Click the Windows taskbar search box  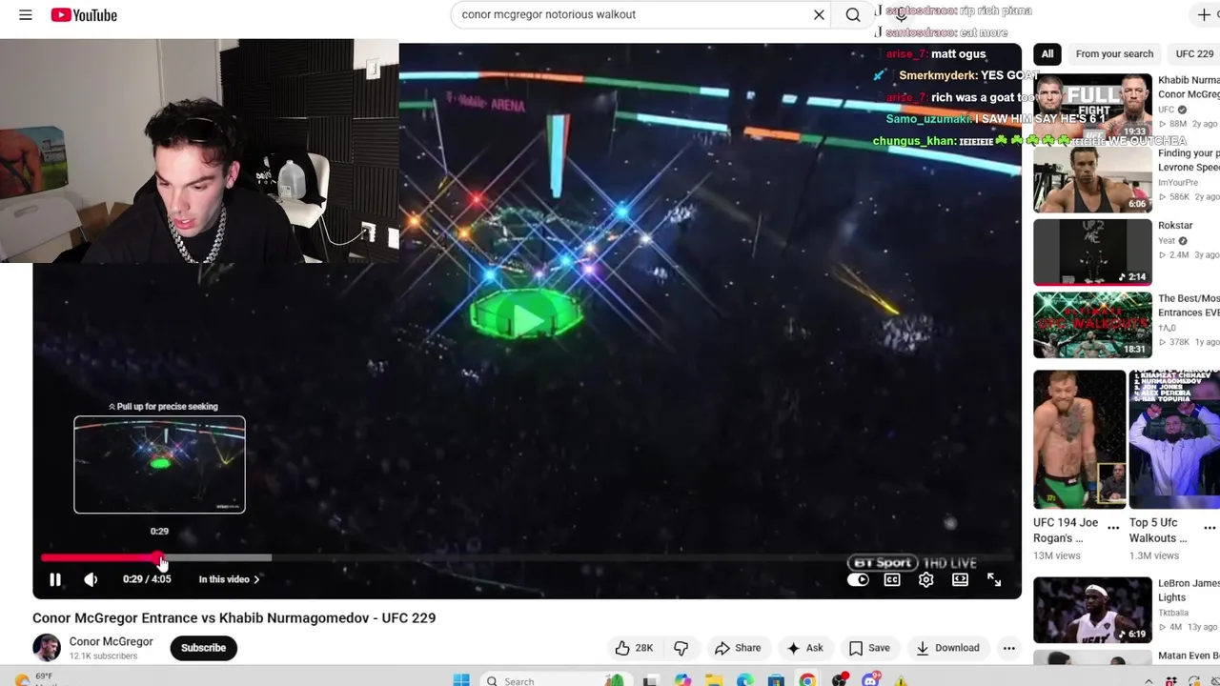click(556, 680)
